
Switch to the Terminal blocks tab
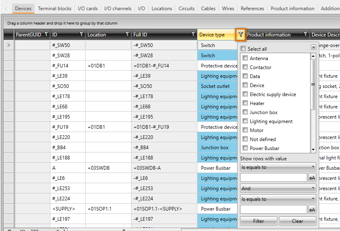(54, 9)
